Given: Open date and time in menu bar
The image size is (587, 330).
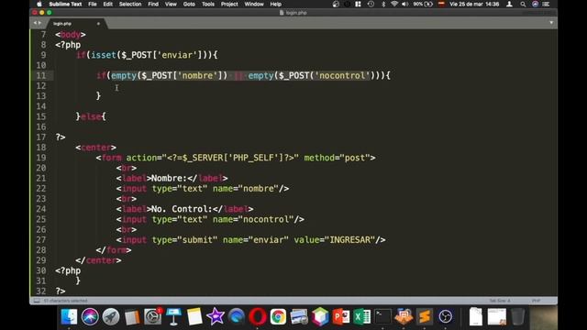Looking at the screenshot, I should pos(474,4).
